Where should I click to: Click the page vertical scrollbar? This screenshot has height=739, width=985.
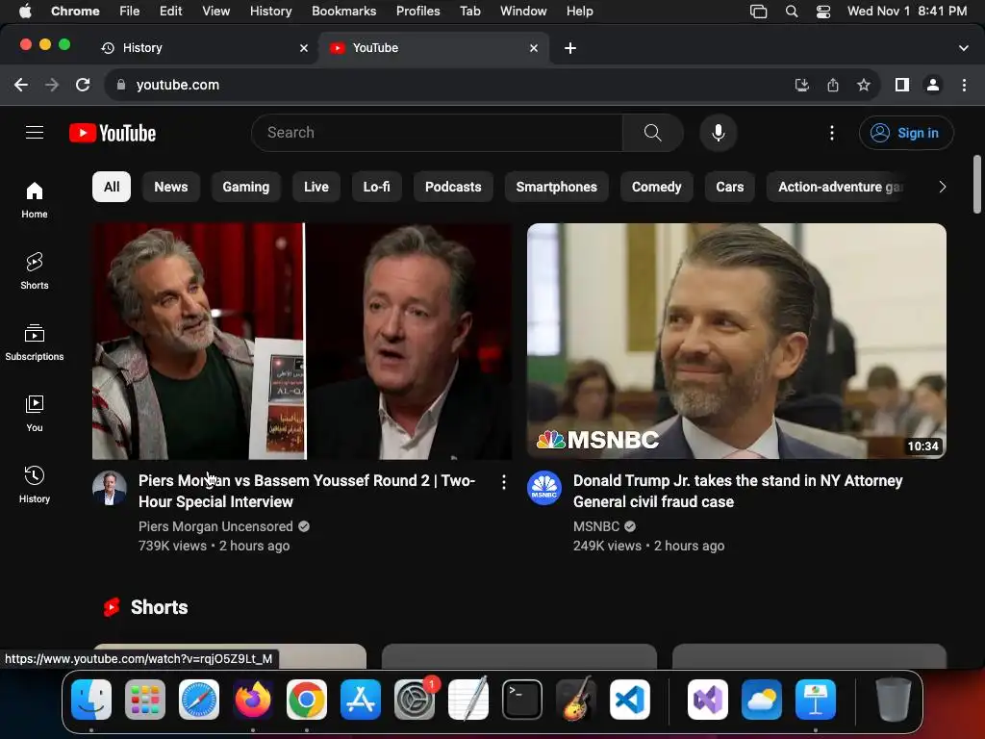pyautogui.click(x=977, y=185)
